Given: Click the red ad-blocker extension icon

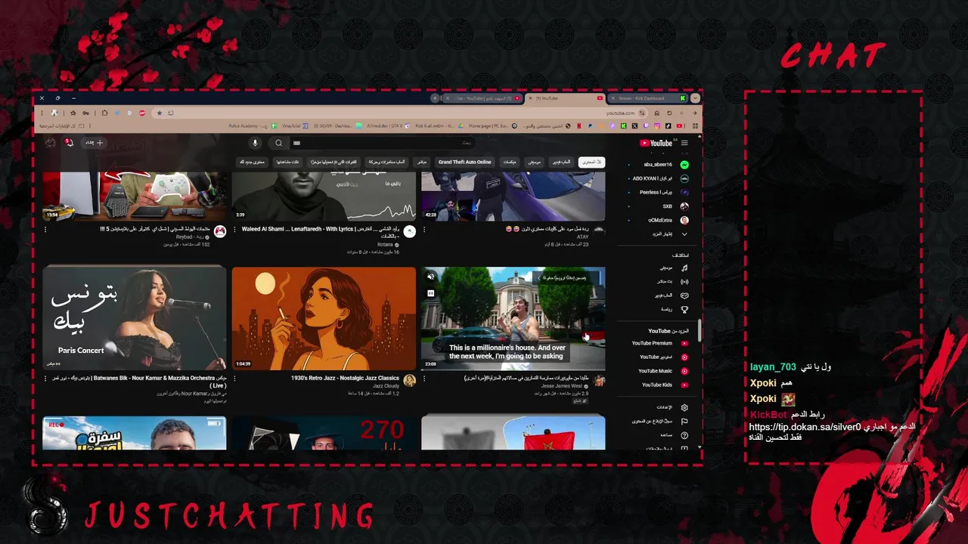Looking at the screenshot, I should [142, 113].
